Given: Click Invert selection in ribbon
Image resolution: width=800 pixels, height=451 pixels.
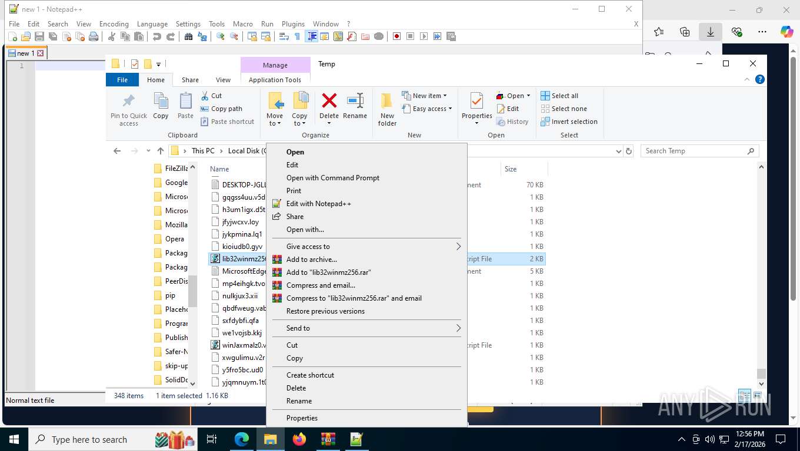Looking at the screenshot, I should [x=569, y=122].
